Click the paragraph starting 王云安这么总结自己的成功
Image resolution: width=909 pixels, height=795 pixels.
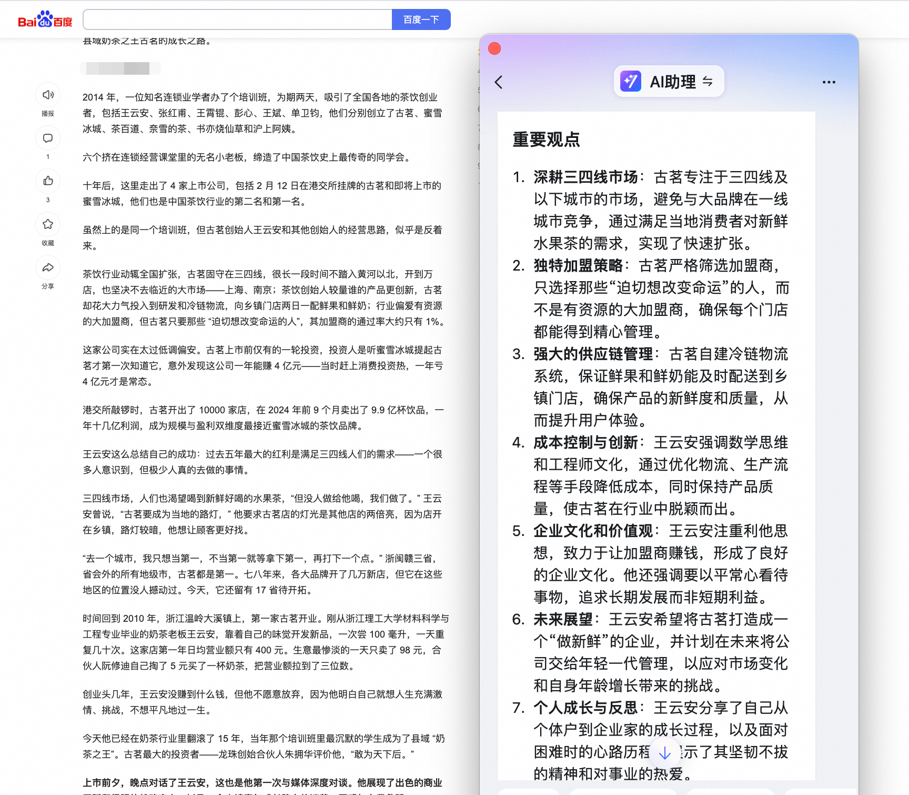(x=262, y=462)
